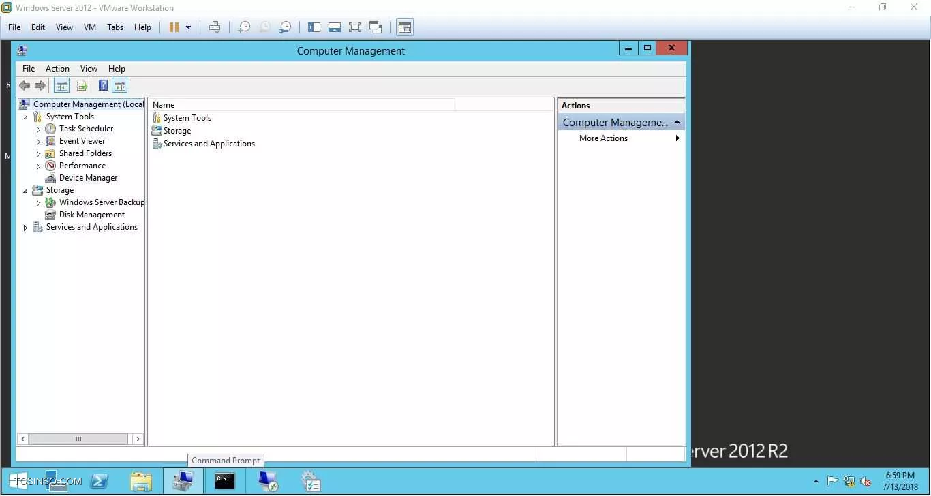
Task: Click Show/Hide Action Pane toolbar icon
Action: (120, 86)
